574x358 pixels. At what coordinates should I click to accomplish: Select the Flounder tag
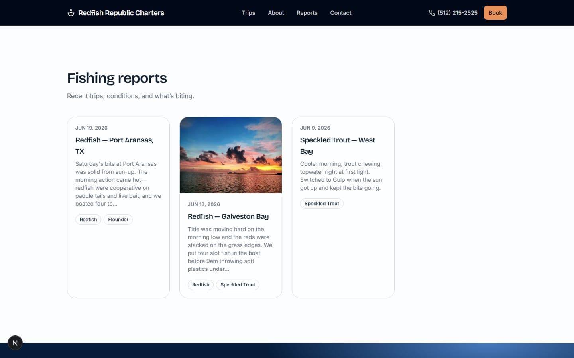118,220
